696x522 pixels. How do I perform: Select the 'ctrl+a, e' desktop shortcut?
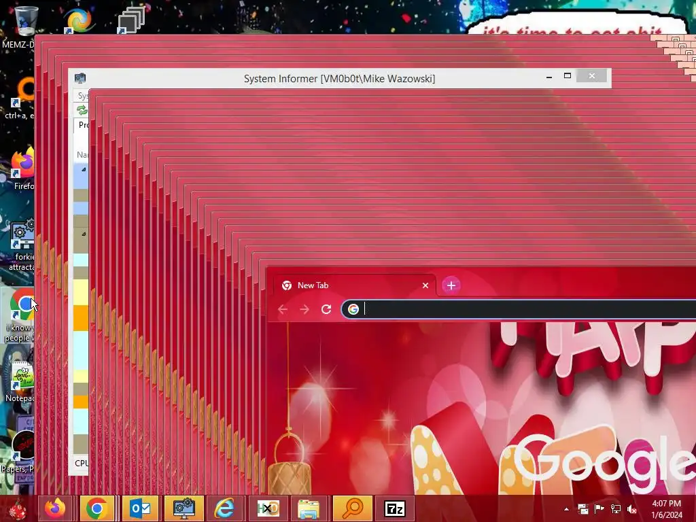click(x=20, y=99)
